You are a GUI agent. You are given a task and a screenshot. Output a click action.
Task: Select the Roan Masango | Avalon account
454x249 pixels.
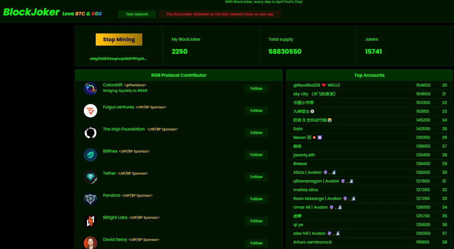(x=370, y=198)
